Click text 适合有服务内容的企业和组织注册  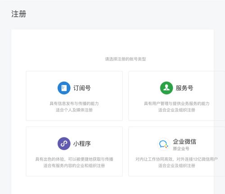click(74, 166)
